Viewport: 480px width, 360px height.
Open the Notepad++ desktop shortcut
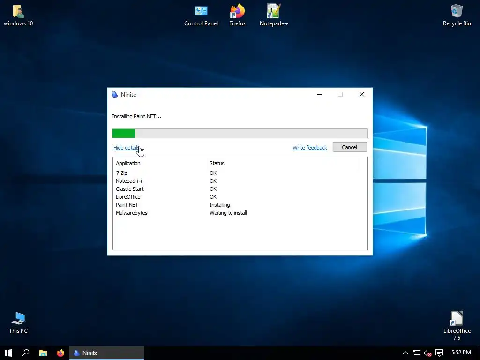click(274, 15)
